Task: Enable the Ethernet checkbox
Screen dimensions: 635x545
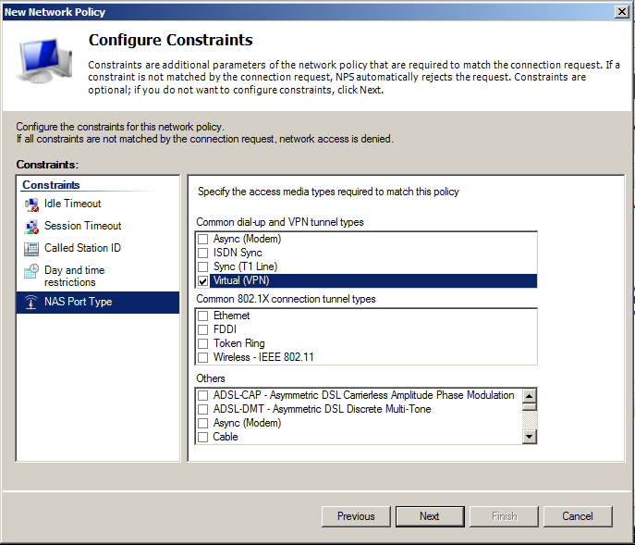Action: point(203,316)
